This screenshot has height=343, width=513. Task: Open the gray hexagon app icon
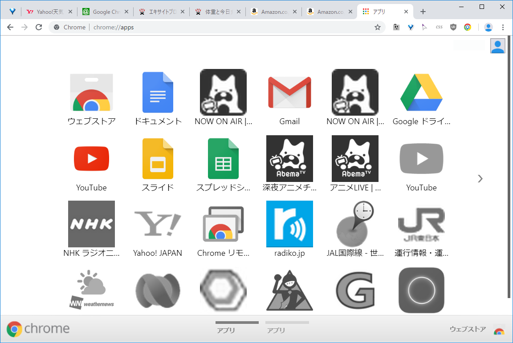point(224,291)
